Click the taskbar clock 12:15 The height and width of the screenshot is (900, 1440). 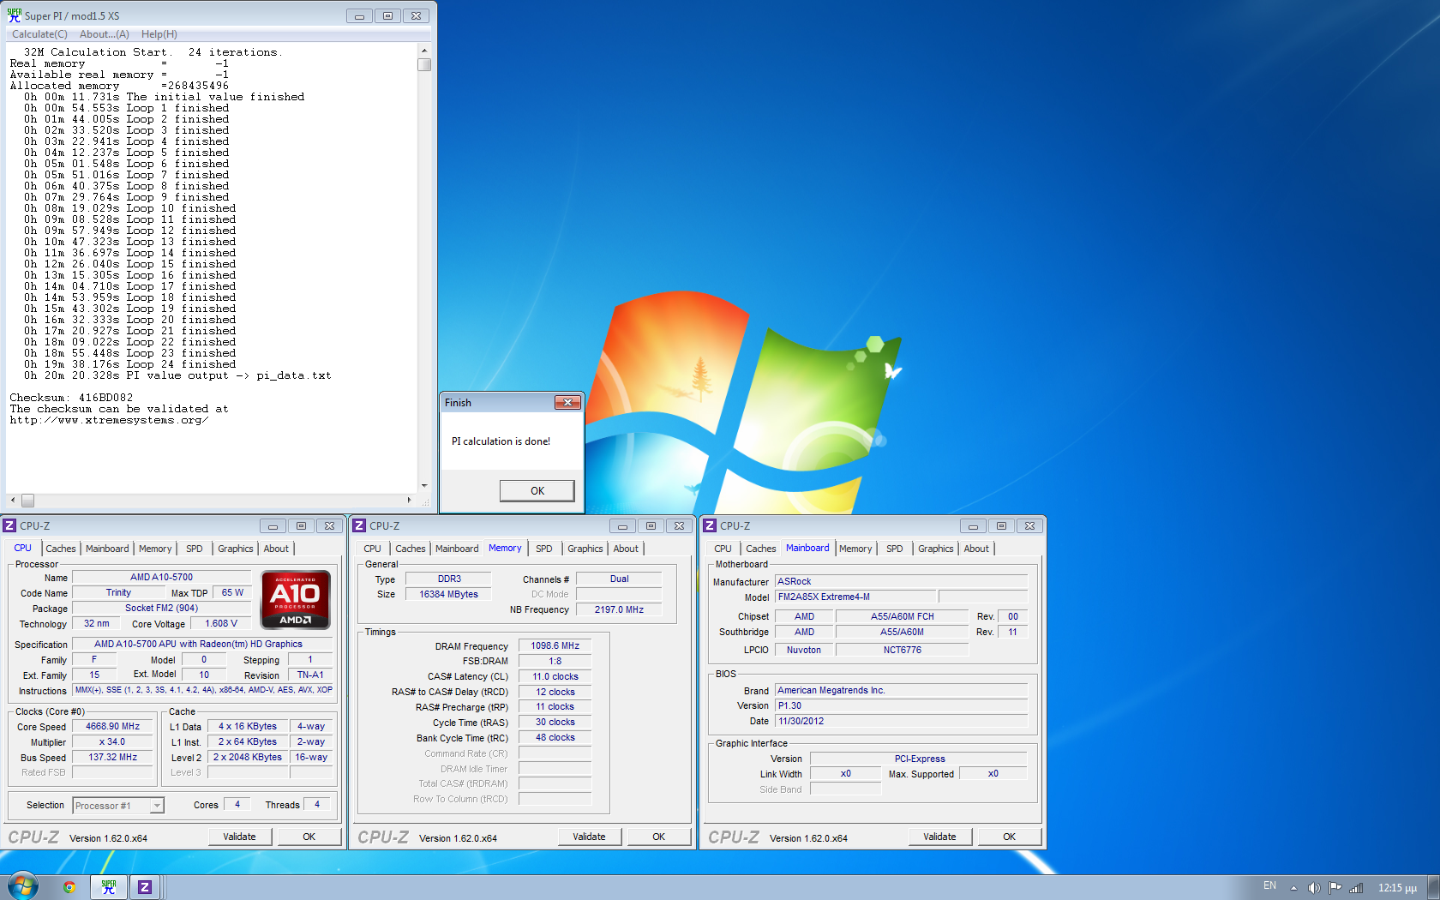click(x=1397, y=888)
